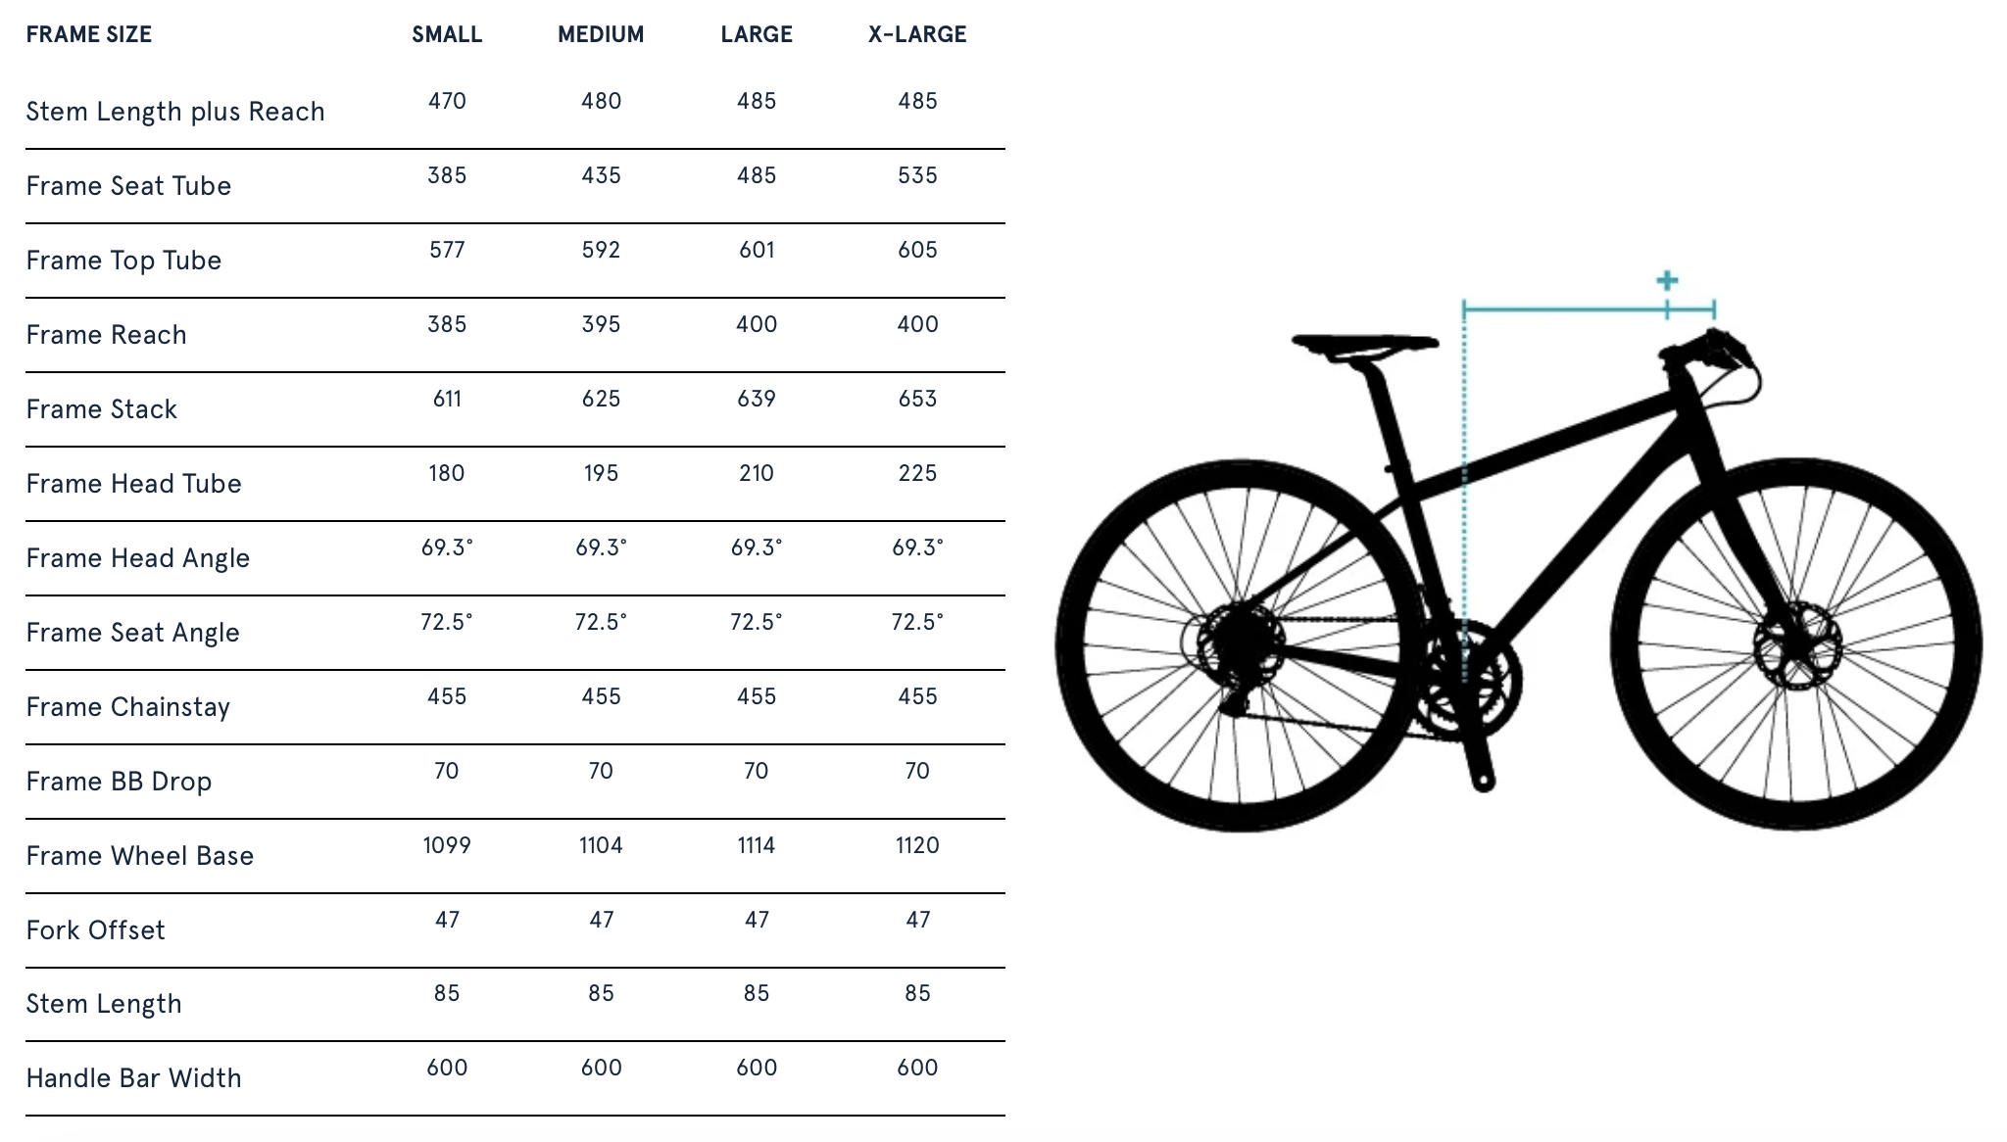Click the Frame Top Tube row label
This screenshot has height=1142, width=2007.
[x=123, y=261]
